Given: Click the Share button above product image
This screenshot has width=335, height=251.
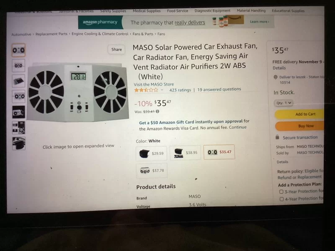Looking at the screenshot, I should (116, 49).
